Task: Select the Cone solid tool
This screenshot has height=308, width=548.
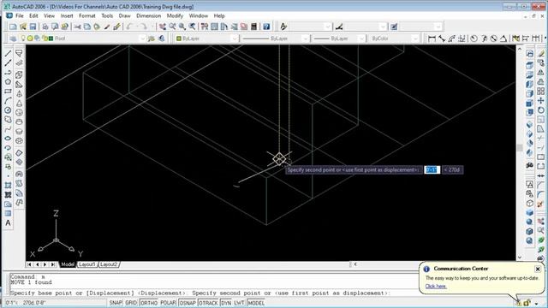Action: coord(19,103)
